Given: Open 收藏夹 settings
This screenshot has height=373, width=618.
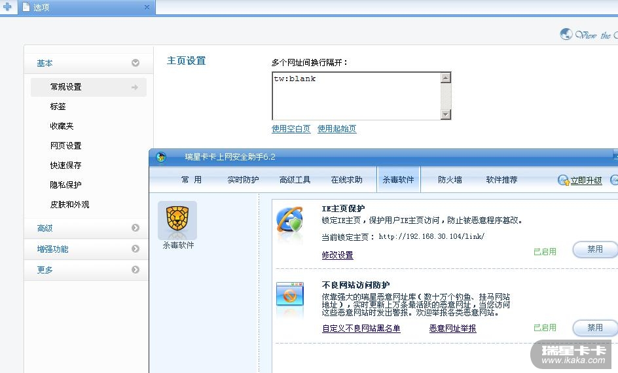Looking at the screenshot, I should click(62, 126).
